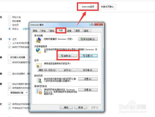The width and height of the screenshot is (155, 117).
Task: Click the 证书 section heading
Action: pyautogui.click(x=36, y=60)
